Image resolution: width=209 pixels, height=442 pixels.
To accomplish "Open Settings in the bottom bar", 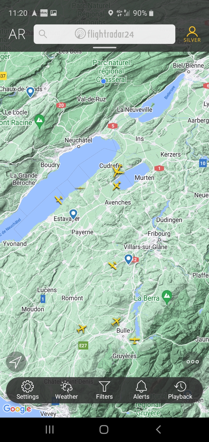I will click(x=28, y=390).
